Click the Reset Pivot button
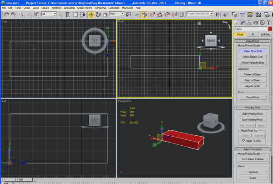Screen dimensions: 273x184 [x=253, y=97]
